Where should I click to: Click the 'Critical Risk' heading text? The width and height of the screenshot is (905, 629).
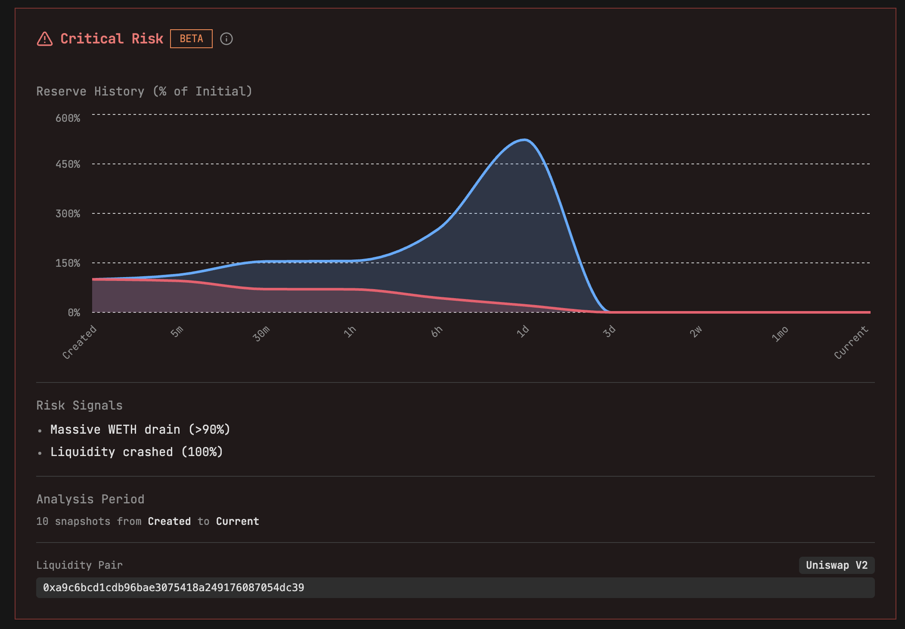[112, 39]
